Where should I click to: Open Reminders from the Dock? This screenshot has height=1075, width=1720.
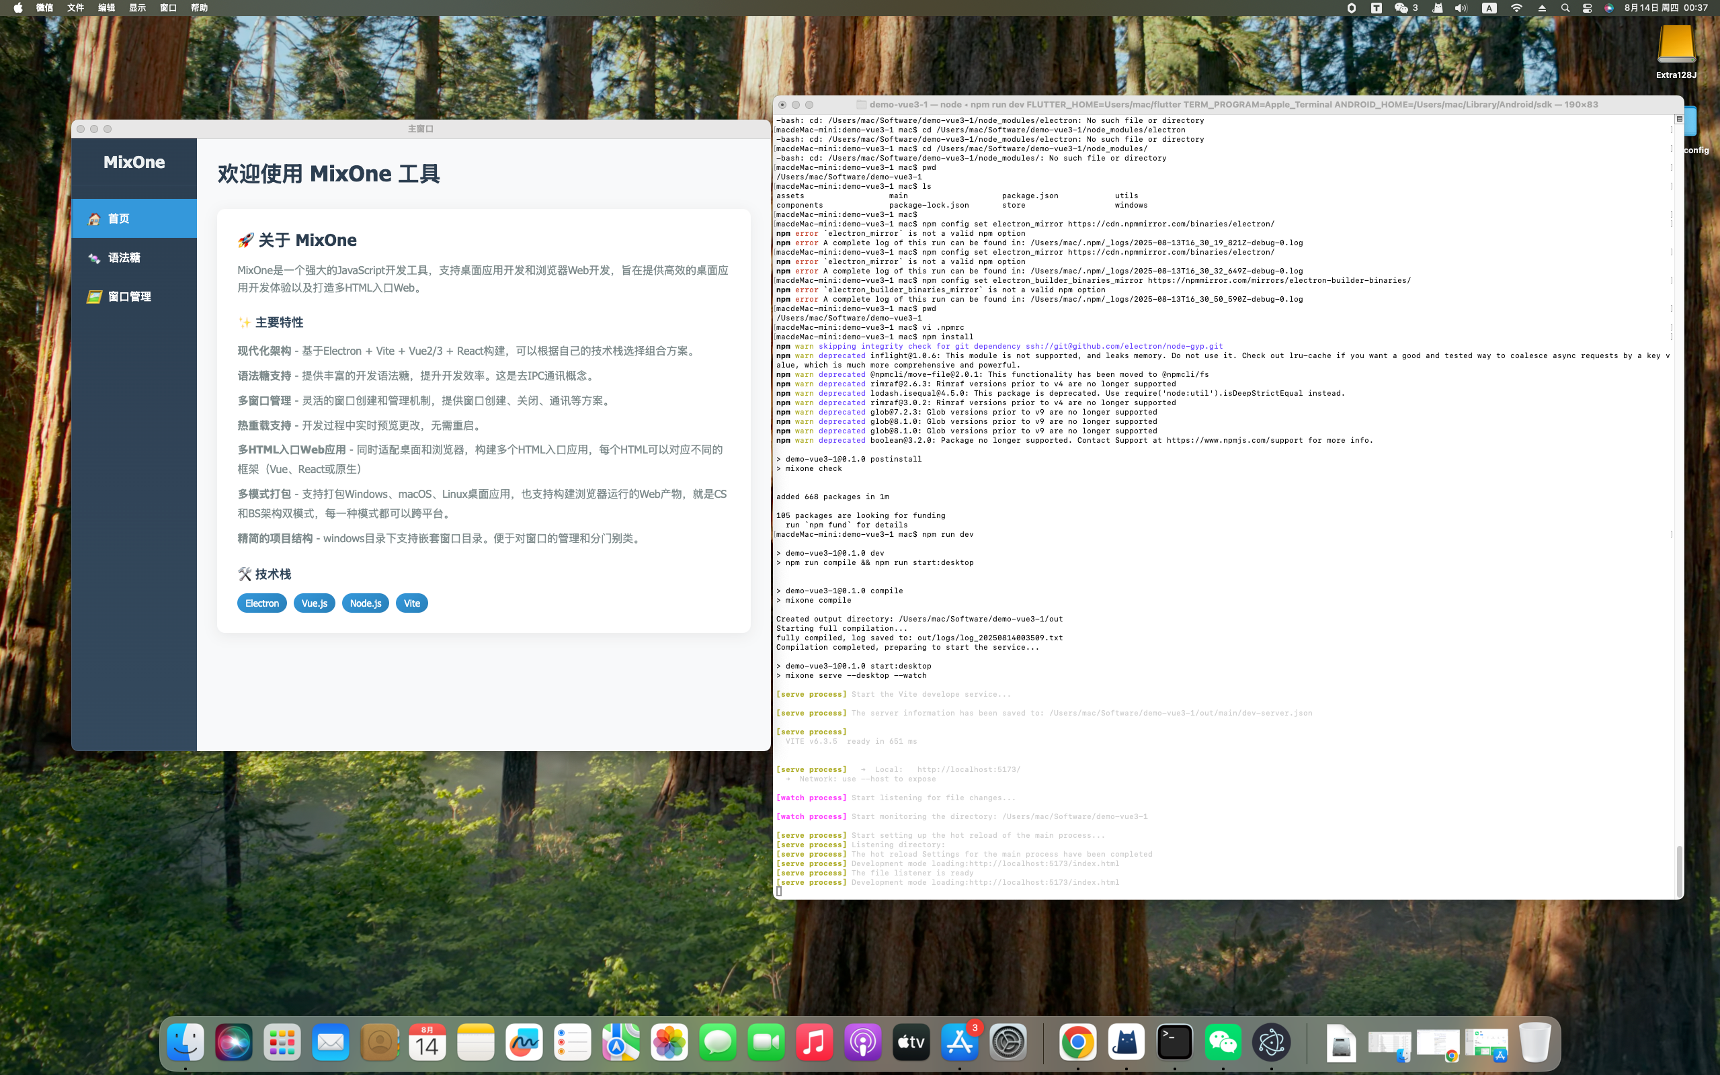pyautogui.click(x=573, y=1042)
